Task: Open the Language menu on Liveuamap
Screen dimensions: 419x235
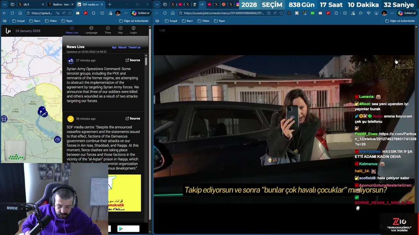Action: (91, 30)
